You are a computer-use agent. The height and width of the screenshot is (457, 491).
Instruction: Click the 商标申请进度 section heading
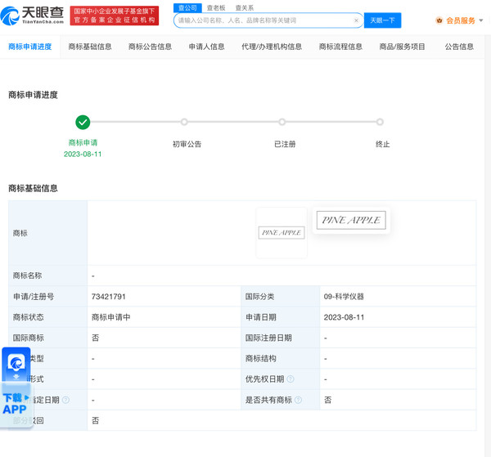coord(33,95)
